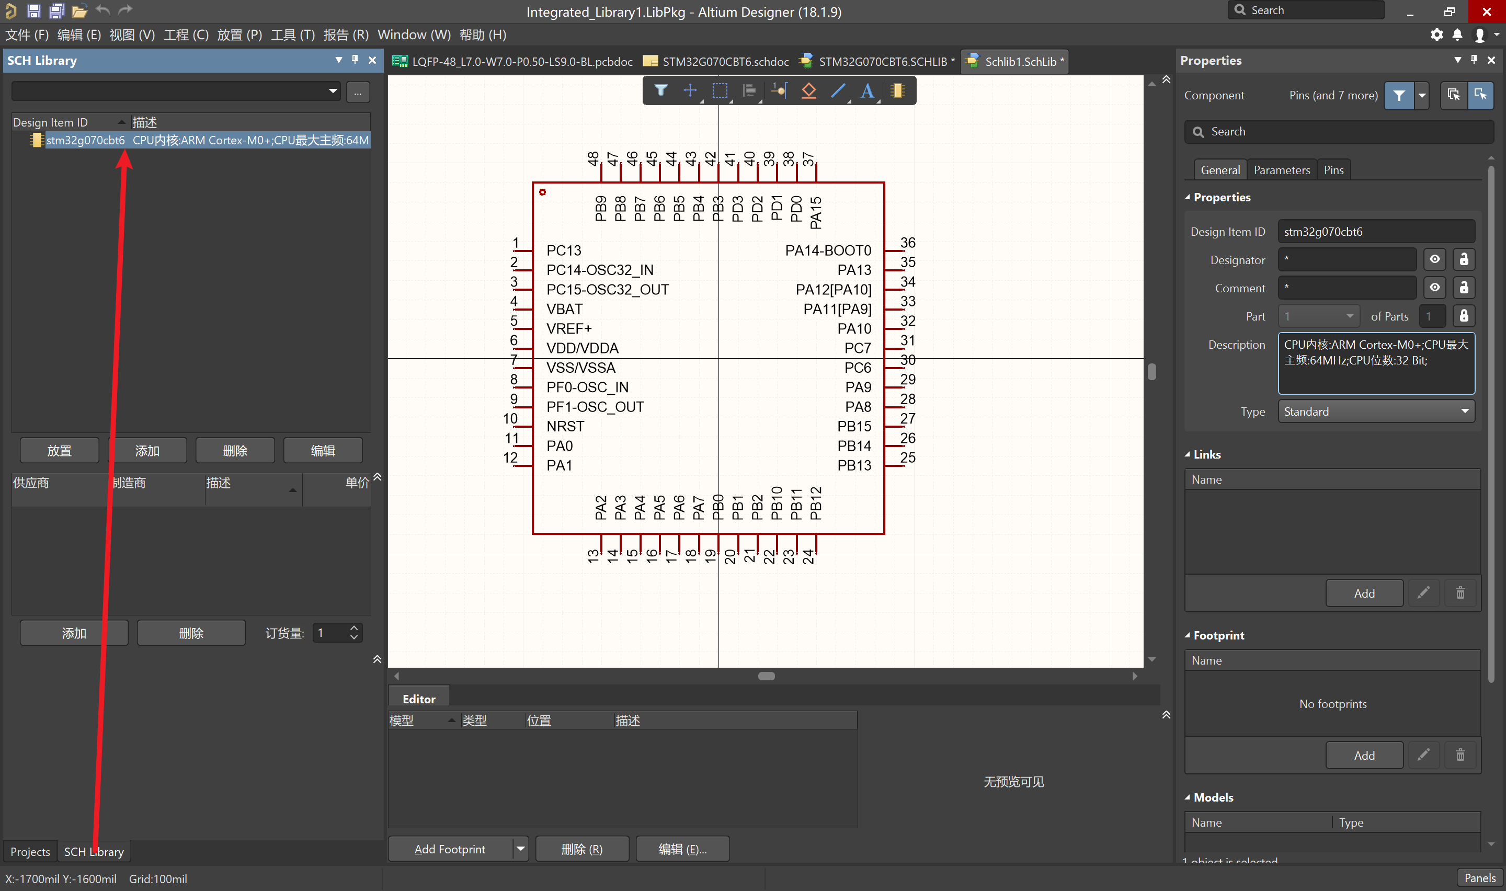The height and width of the screenshot is (891, 1506).
Task: Click the Open Document folder icon
Action: [79, 11]
